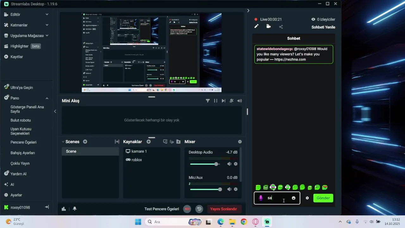Open Gösterge Paneli Ana Sayfa

coord(27,109)
